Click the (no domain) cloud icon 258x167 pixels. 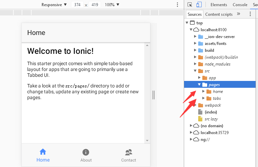(196, 126)
